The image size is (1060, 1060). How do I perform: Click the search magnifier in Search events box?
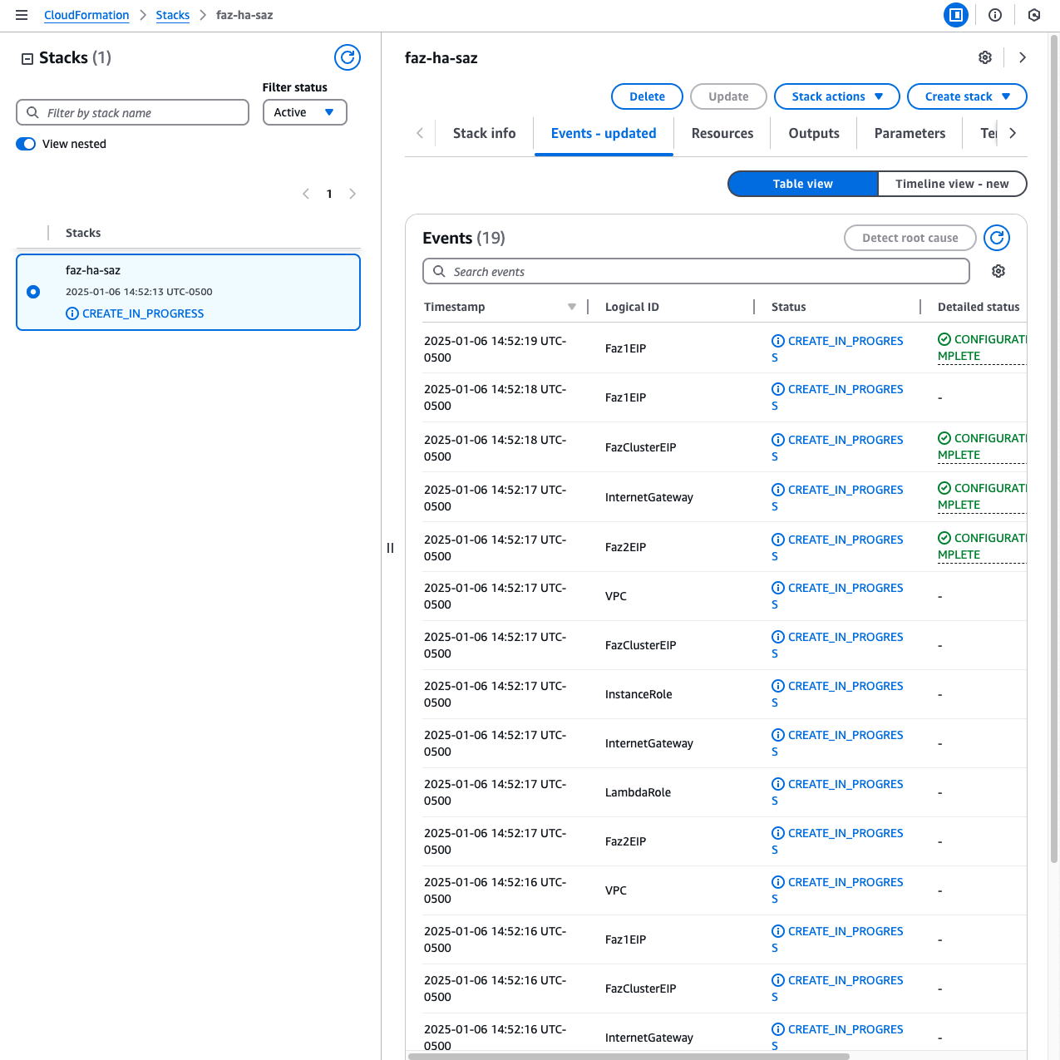(x=439, y=271)
